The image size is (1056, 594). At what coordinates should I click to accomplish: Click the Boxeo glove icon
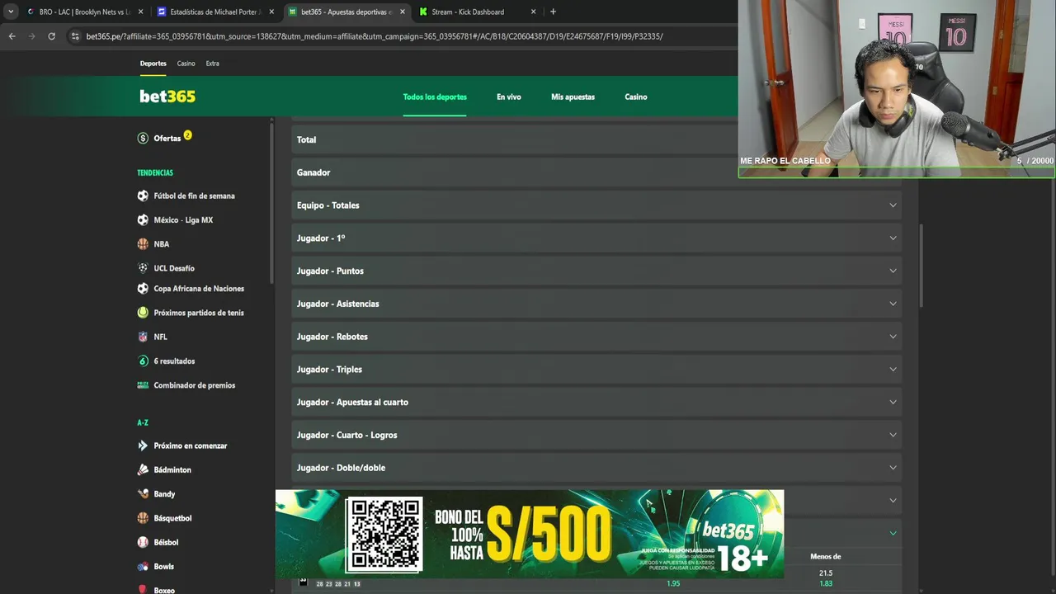click(x=143, y=590)
